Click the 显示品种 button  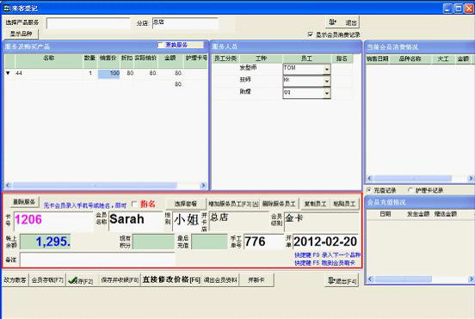[22, 34]
